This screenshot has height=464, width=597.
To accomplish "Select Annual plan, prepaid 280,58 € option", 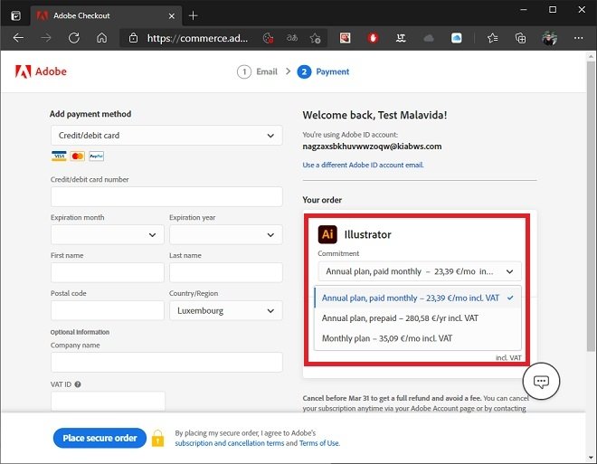I will [x=418, y=317].
